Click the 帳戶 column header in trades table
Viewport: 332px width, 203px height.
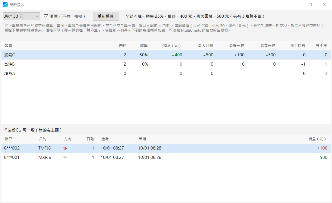[8, 139]
